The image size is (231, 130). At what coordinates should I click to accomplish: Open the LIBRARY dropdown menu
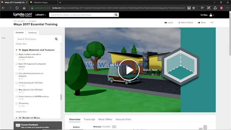[40, 15]
